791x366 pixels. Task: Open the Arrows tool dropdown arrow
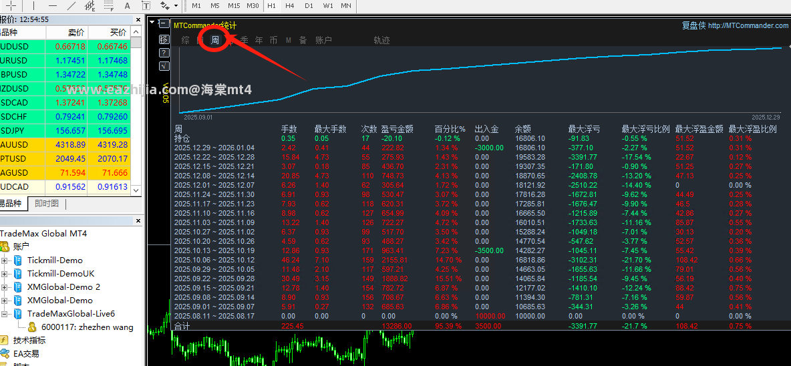coord(176,6)
